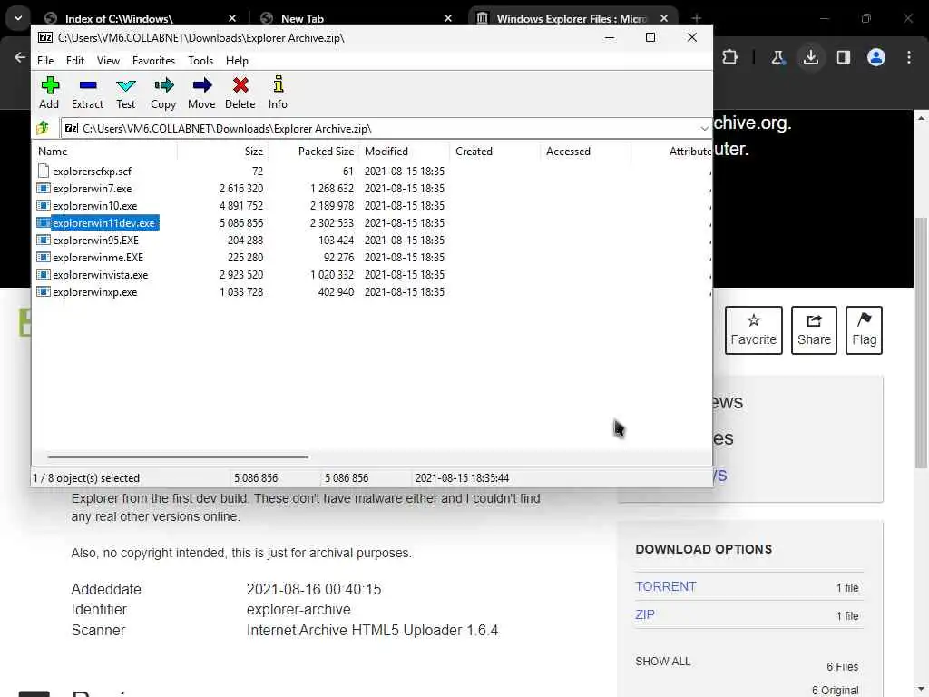
Task: Open the Edit menu
Action: click(x=74, y=61)
